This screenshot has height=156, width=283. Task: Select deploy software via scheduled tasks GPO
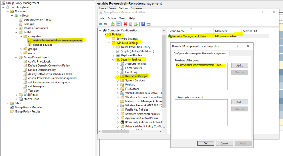click(50, 74)
